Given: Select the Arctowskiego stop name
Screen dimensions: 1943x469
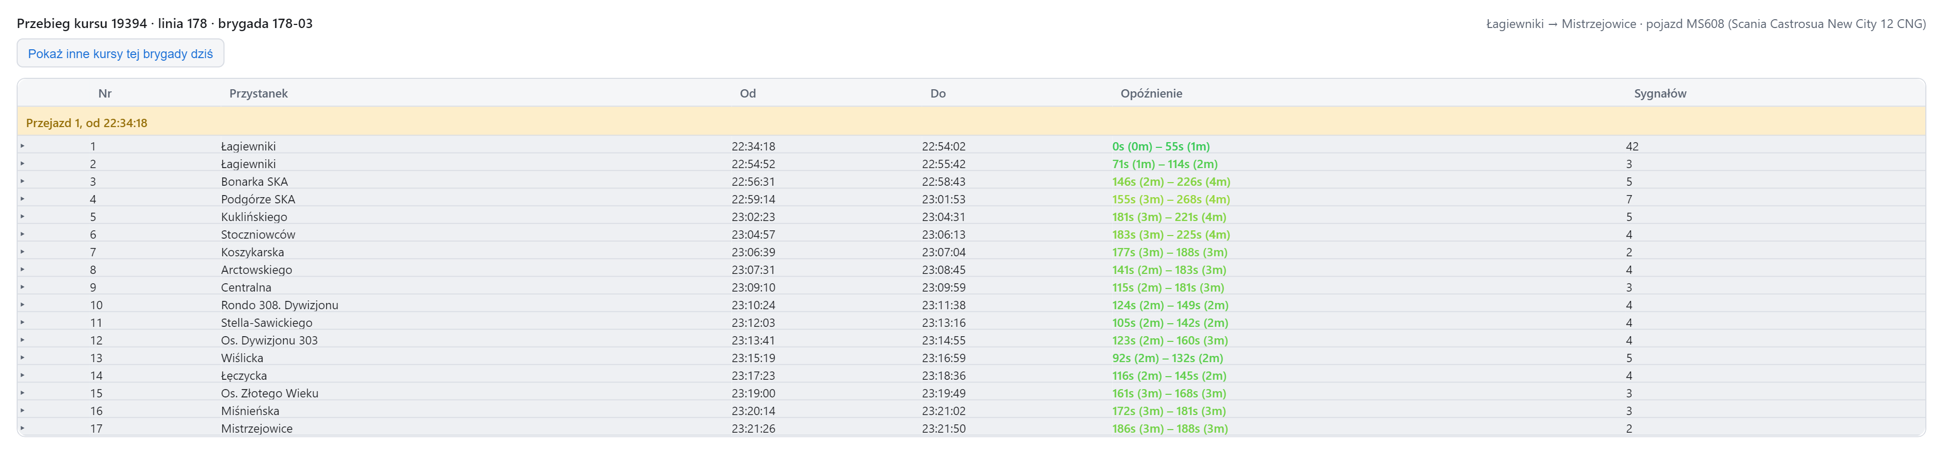Looking at the screenshot, I should [257, 269].
